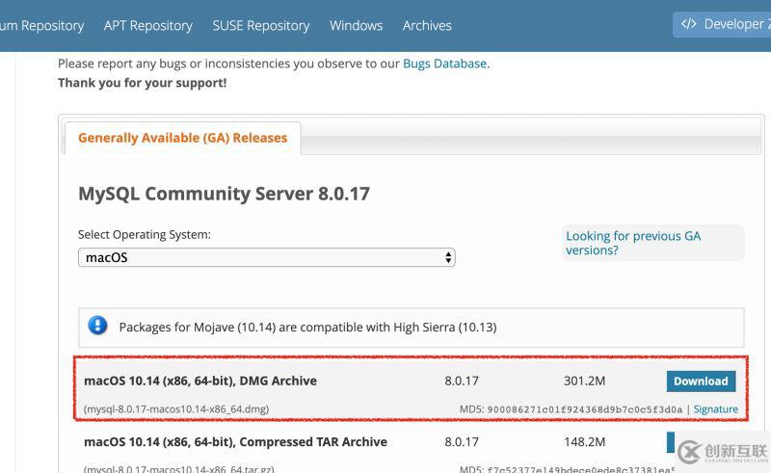This screenshot has width=771, height=473.
Task: Open the APT Repository menu item
Action: pos(148,25)
